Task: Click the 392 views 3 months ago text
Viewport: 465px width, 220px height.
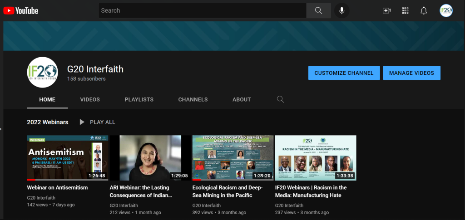Action: point(219,212)
